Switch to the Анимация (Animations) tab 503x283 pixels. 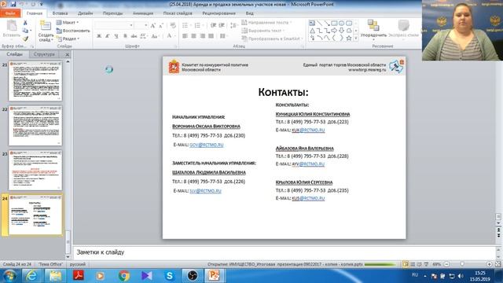coord(143,13)
